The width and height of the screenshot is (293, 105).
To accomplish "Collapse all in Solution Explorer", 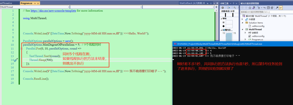I will [268, 8].
